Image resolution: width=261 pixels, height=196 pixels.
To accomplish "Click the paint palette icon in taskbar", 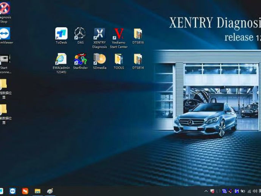I will pos(50,191).
